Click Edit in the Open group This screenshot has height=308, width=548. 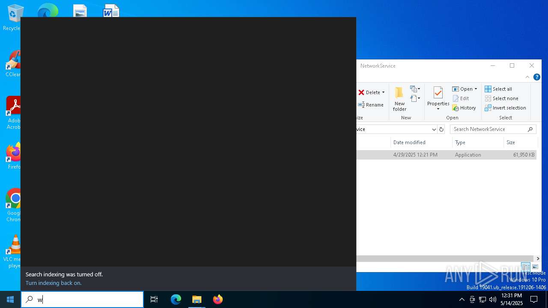(461, 98)
